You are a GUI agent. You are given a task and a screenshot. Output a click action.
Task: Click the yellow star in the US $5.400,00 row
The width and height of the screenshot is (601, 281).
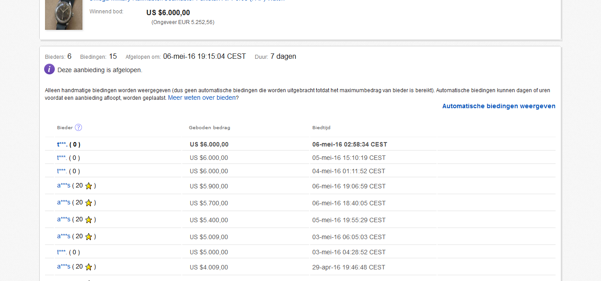pyautogui.click(x=89, y=220)
